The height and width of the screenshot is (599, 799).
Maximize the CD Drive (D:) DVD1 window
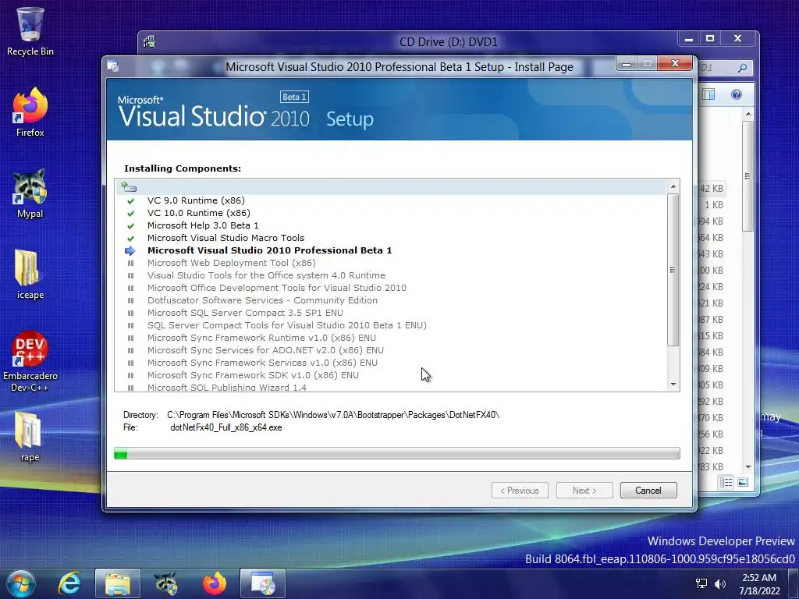coord(710,39)
